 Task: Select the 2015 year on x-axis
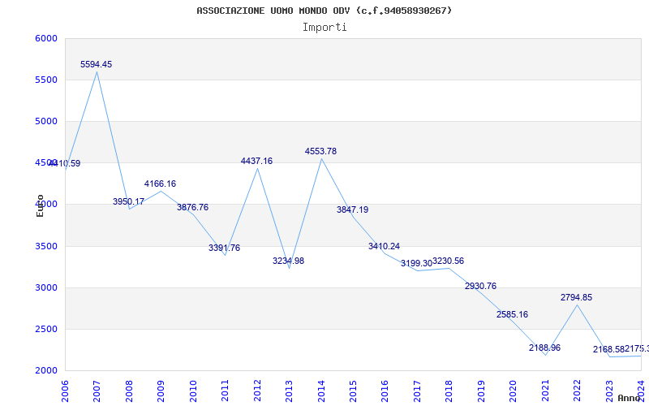click(x=353, y=391)
